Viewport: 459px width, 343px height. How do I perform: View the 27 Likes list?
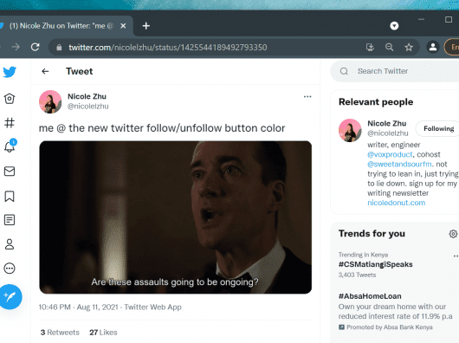click(x=103, y=333)
